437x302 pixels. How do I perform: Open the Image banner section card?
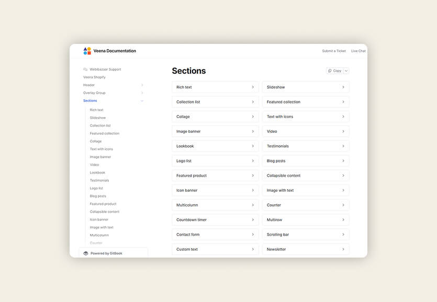click(x=215, y=132)
